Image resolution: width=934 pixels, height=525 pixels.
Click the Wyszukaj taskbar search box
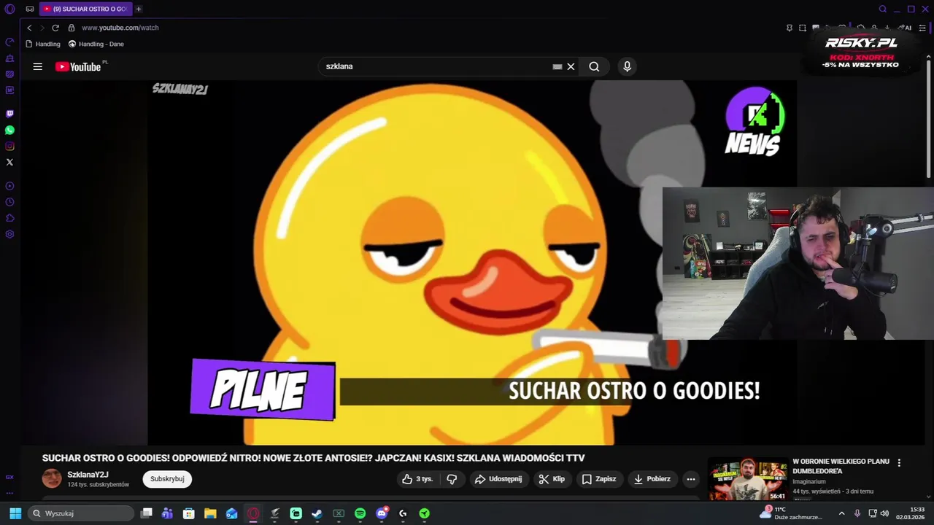(x=82, y=513)
